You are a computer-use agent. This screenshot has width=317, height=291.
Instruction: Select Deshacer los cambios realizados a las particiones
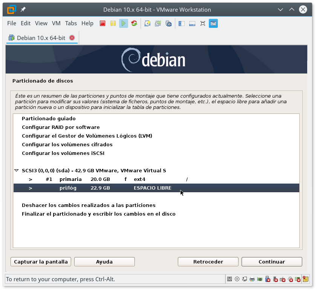tap(156, 205)
